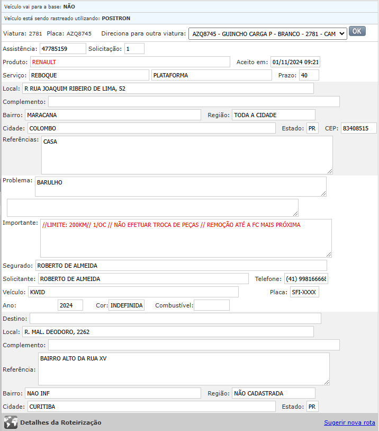Click the Solicitação number field

(134, 49)
